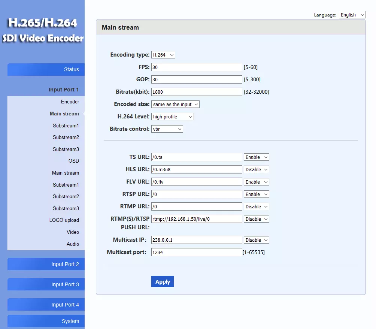Click the [5-300] GOP range hint
The height and width of the screenshot is (329, 376).
tap(252, 79)
